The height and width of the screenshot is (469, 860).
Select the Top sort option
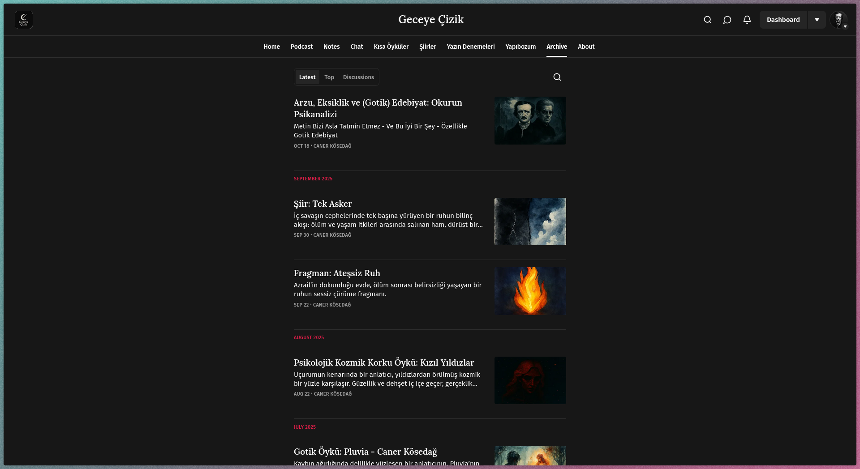[x=329, y=77]
